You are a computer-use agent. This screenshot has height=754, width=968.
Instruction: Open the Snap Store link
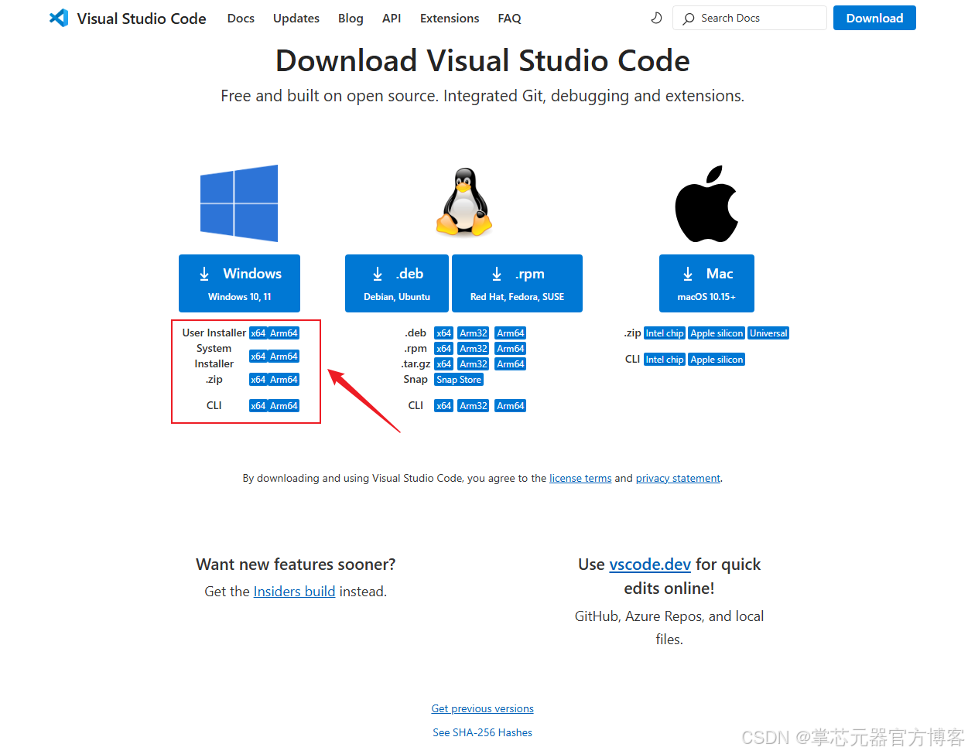pyautogui.click(x=459, y=380)
